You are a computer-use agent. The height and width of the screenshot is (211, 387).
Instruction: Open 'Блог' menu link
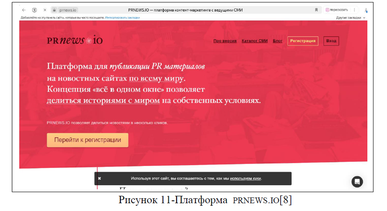point(277,41)
